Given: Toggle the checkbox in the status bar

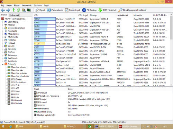Looking at the screenshot, I should coord(1,122).
